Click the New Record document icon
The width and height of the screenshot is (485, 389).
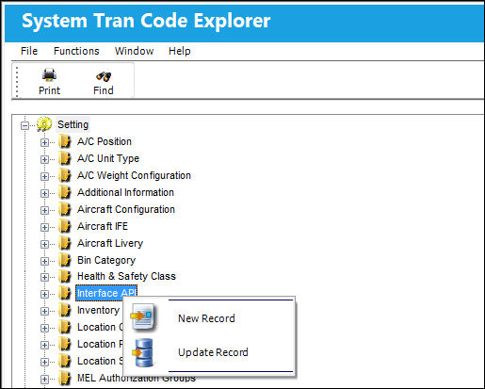coord(143,316)
